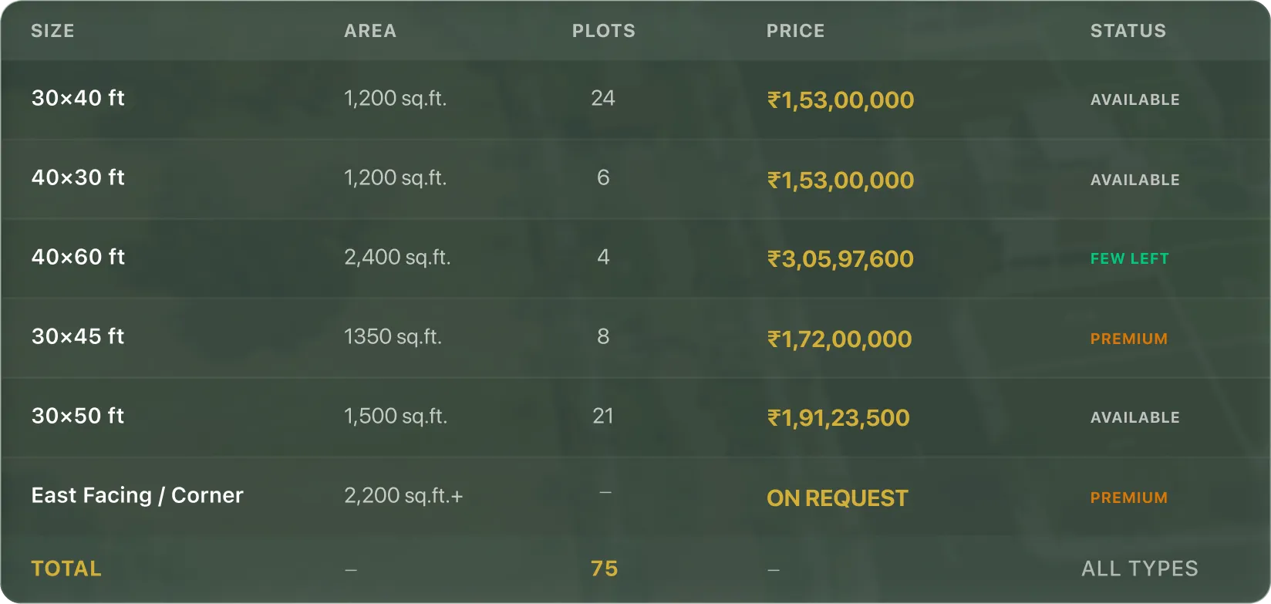Click the ₹1,72,00,000 price
This screenshot has width=1271, height=604.
pos(840,339)
